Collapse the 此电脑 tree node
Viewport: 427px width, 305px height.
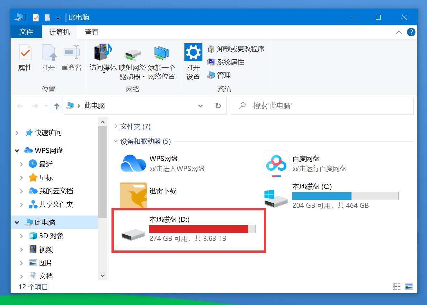(17, 222)
